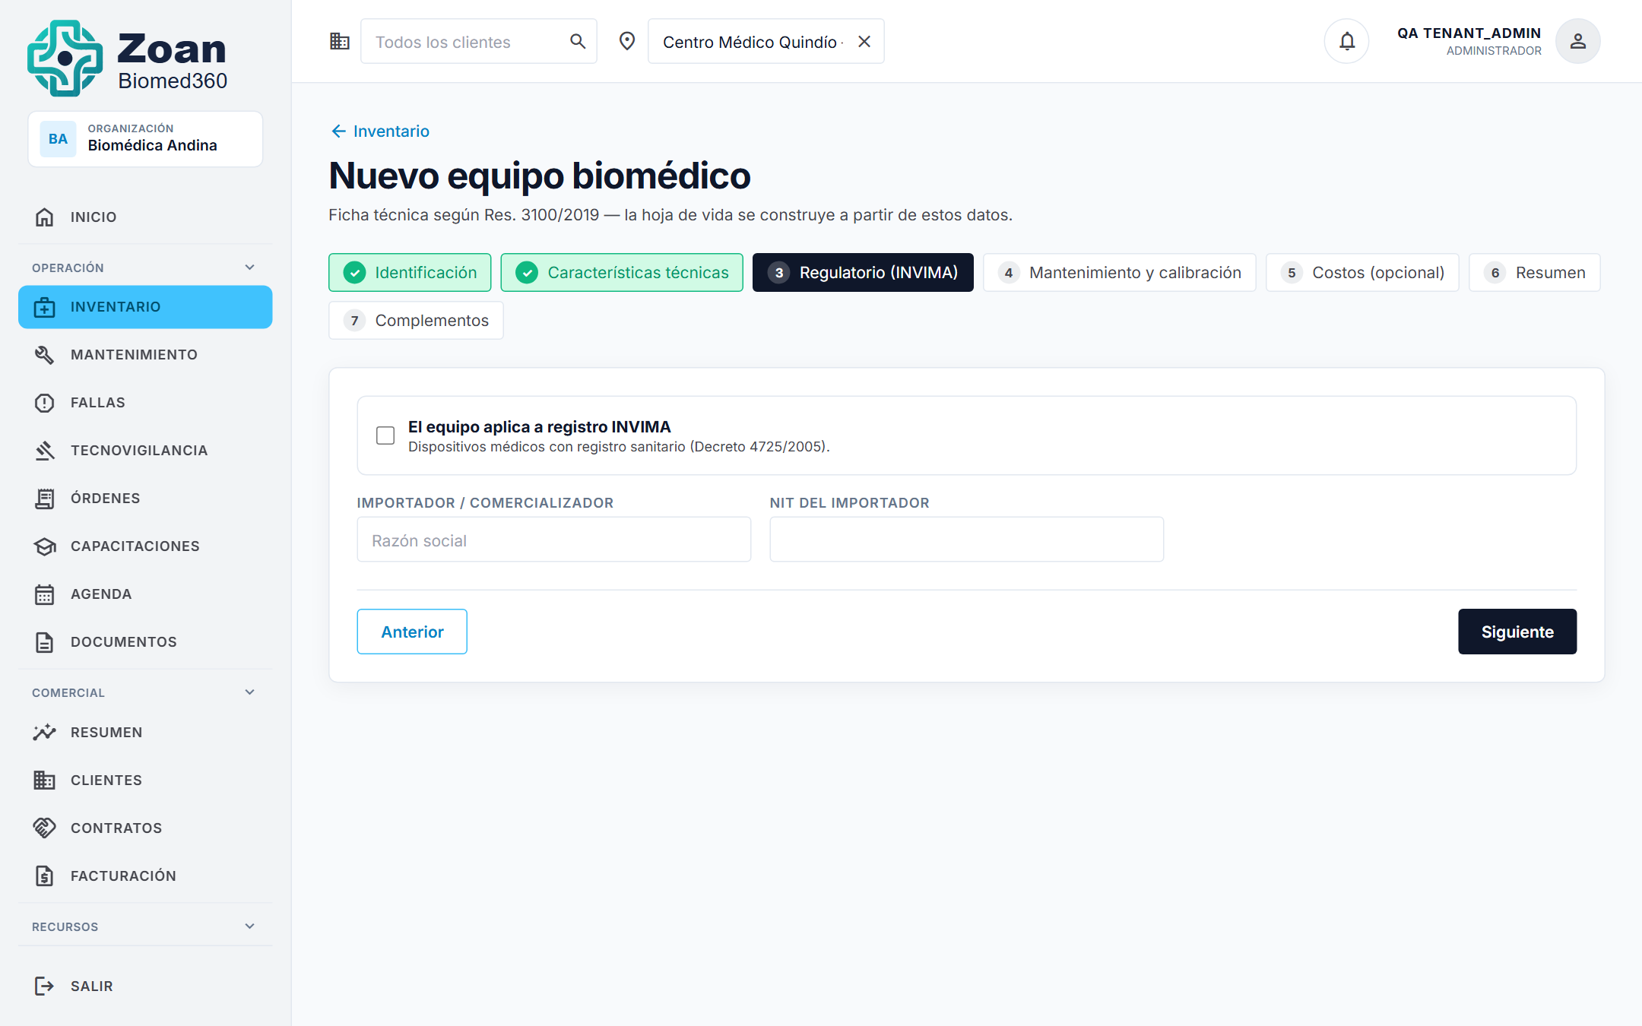
Task: Click the location pin icon
Action: coord(627,41)
